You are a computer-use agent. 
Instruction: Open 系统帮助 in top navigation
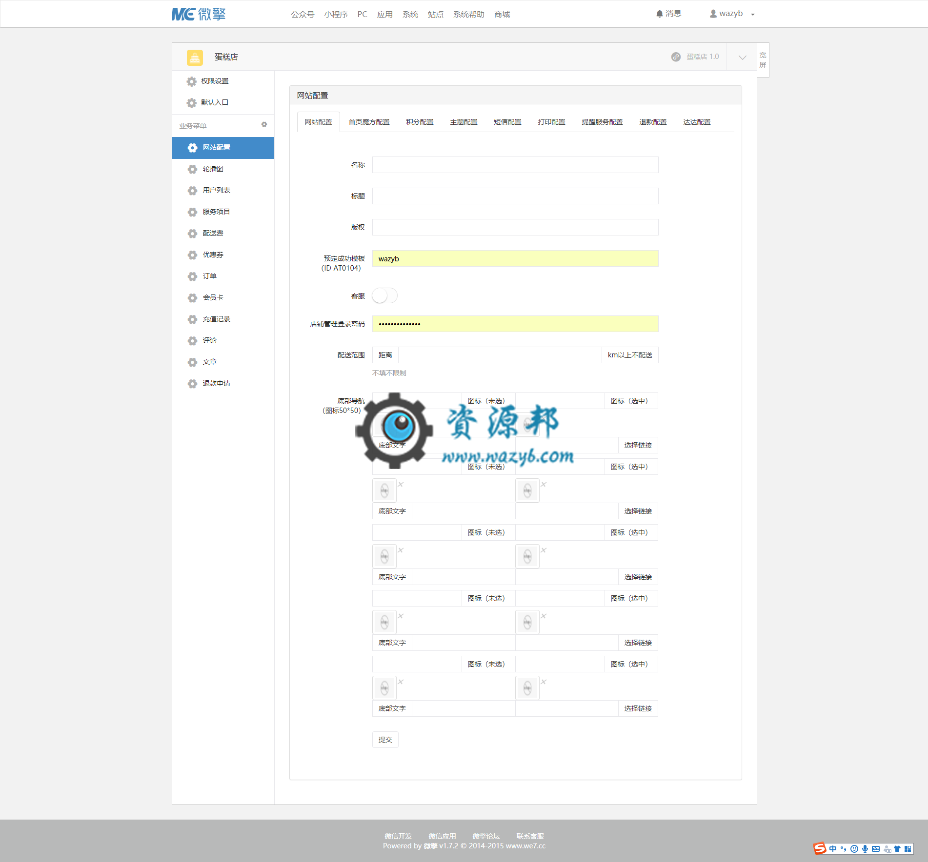click(468, 14)
